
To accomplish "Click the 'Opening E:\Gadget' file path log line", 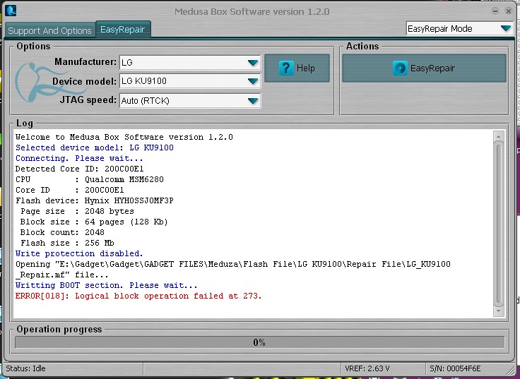I will pos(233,265).
